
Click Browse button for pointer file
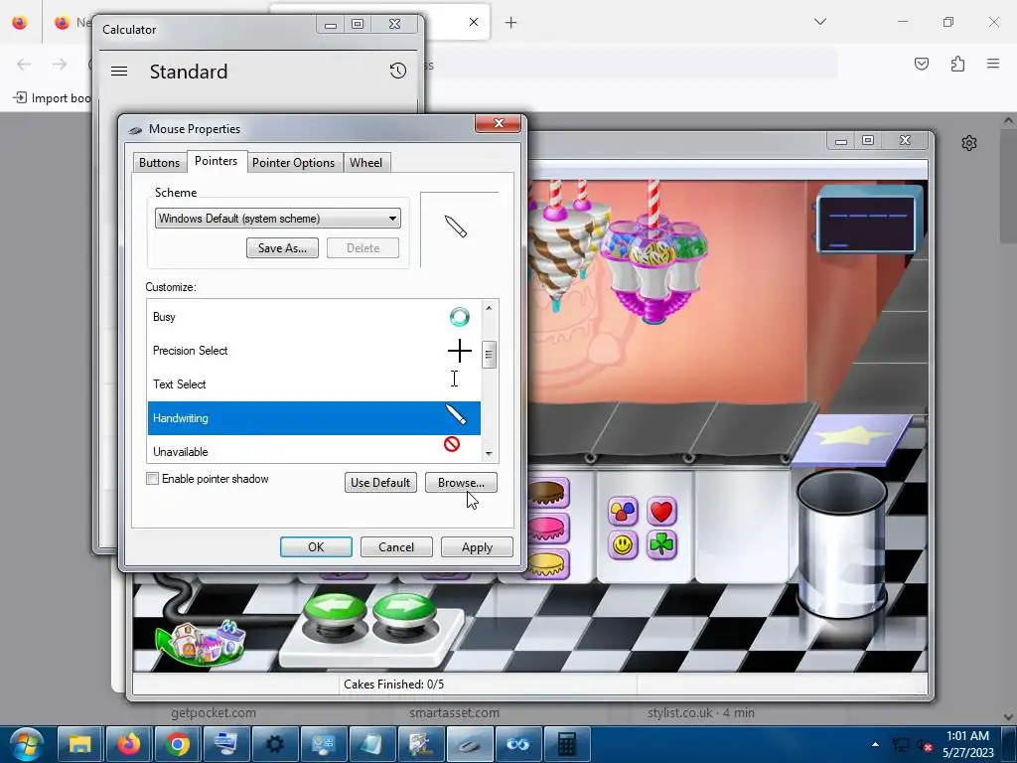[461, 483]
